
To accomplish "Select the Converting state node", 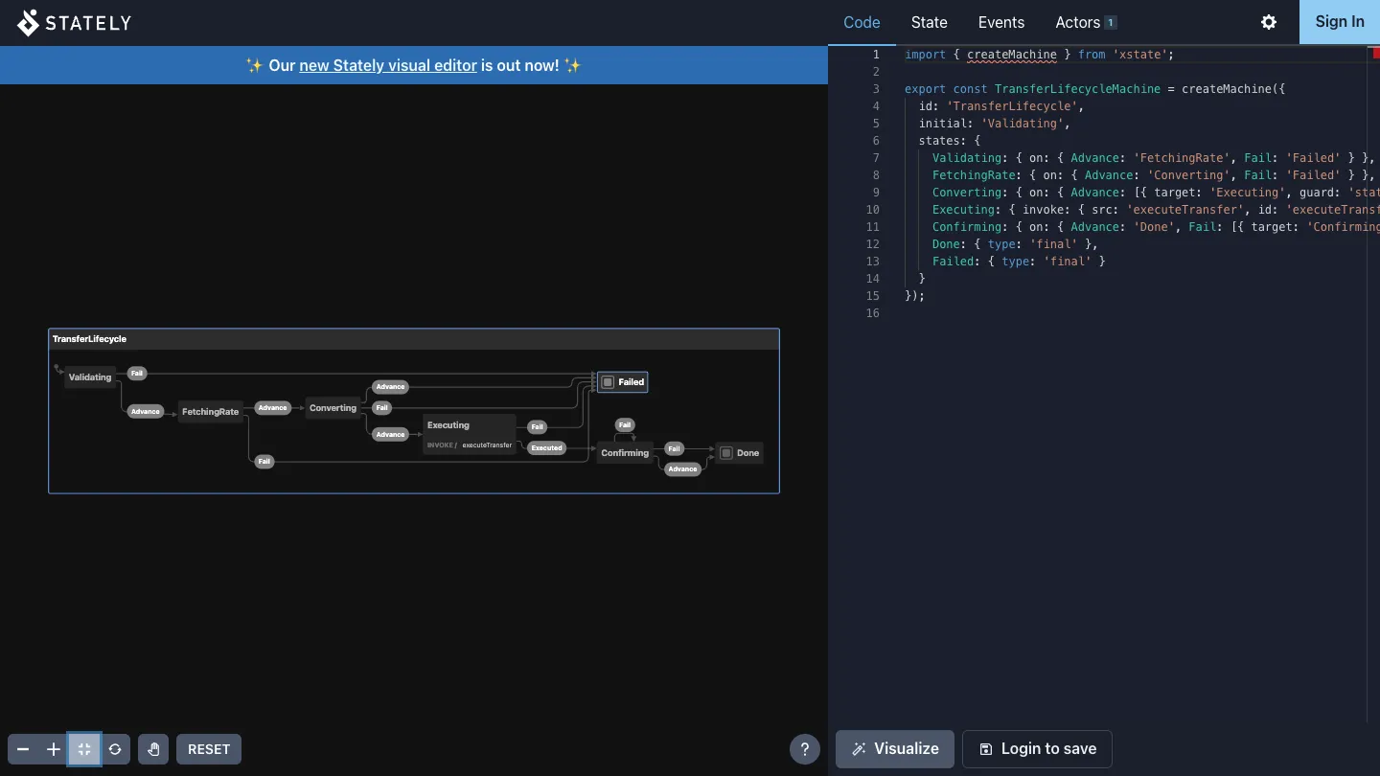I will click(x=333, y=408).
